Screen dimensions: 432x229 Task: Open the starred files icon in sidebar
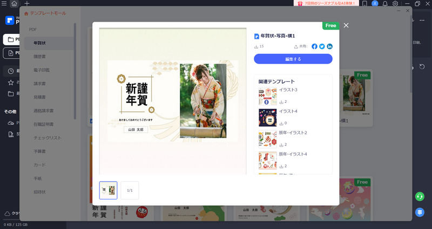(x=11, y=82)
